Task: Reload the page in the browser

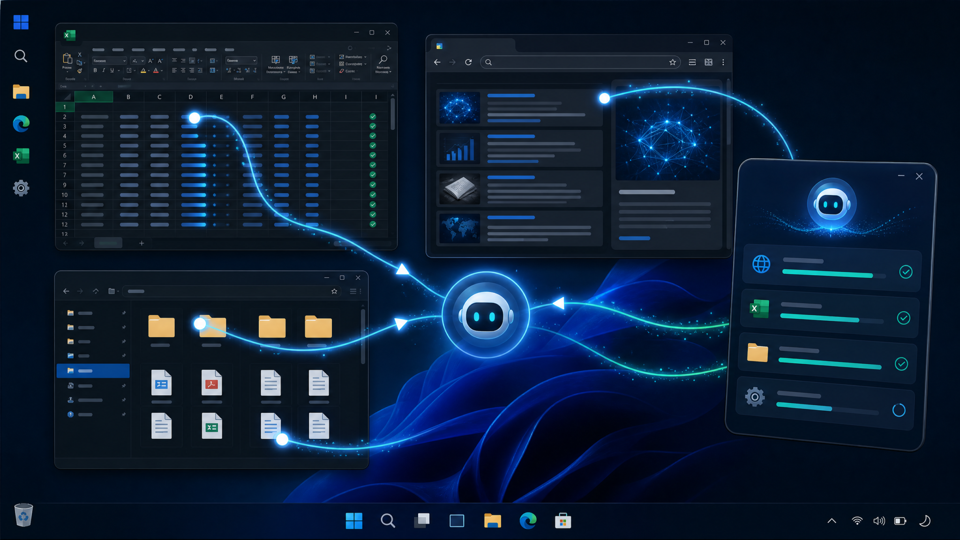Action: 468,62
